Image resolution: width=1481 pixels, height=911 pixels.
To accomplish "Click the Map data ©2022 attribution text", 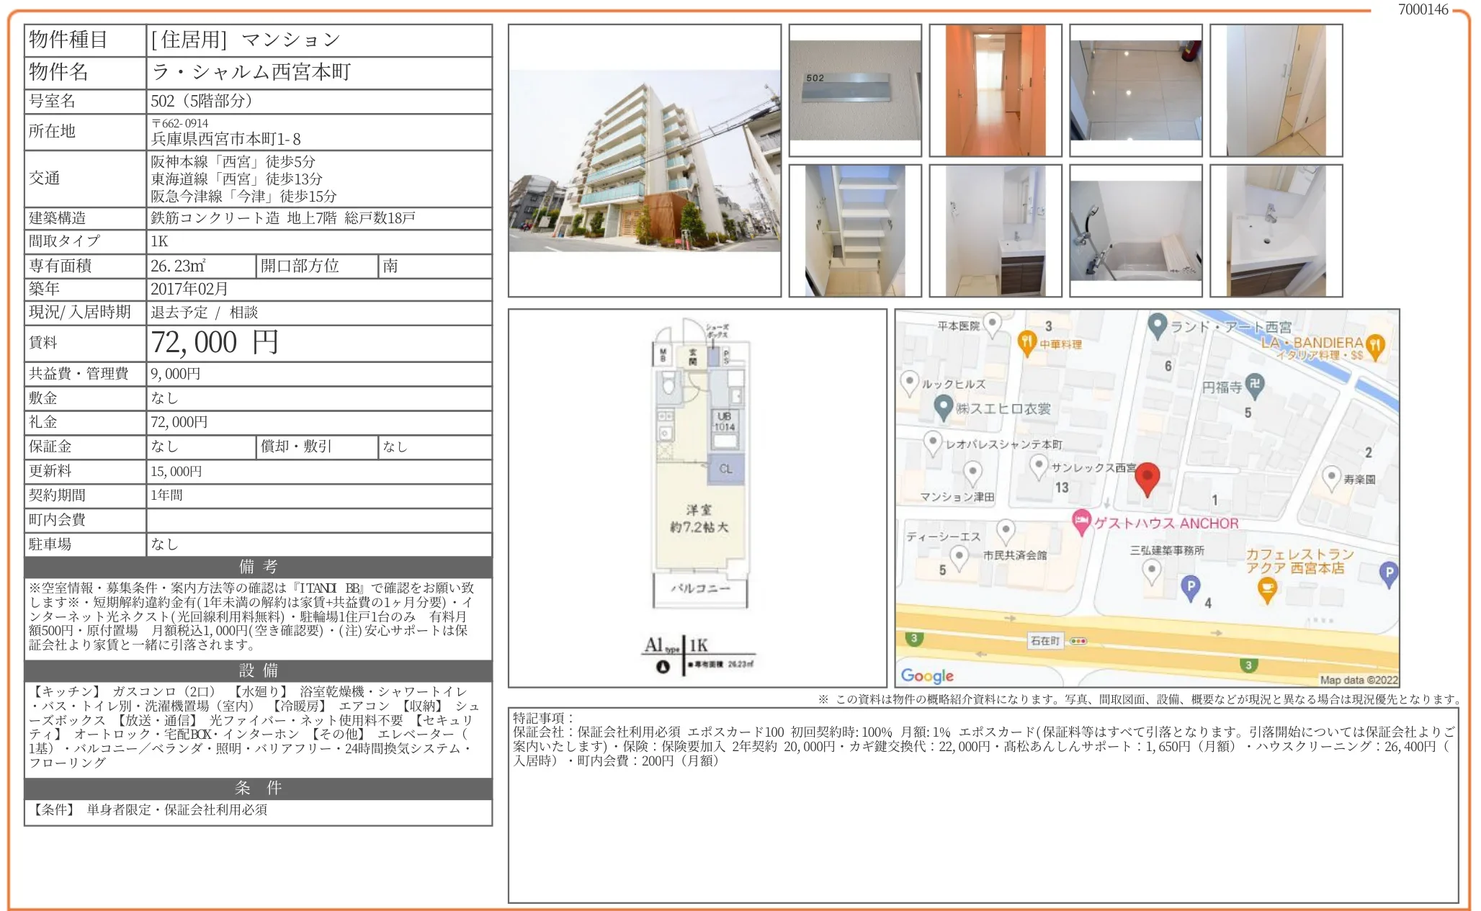I will point(1358,680).
